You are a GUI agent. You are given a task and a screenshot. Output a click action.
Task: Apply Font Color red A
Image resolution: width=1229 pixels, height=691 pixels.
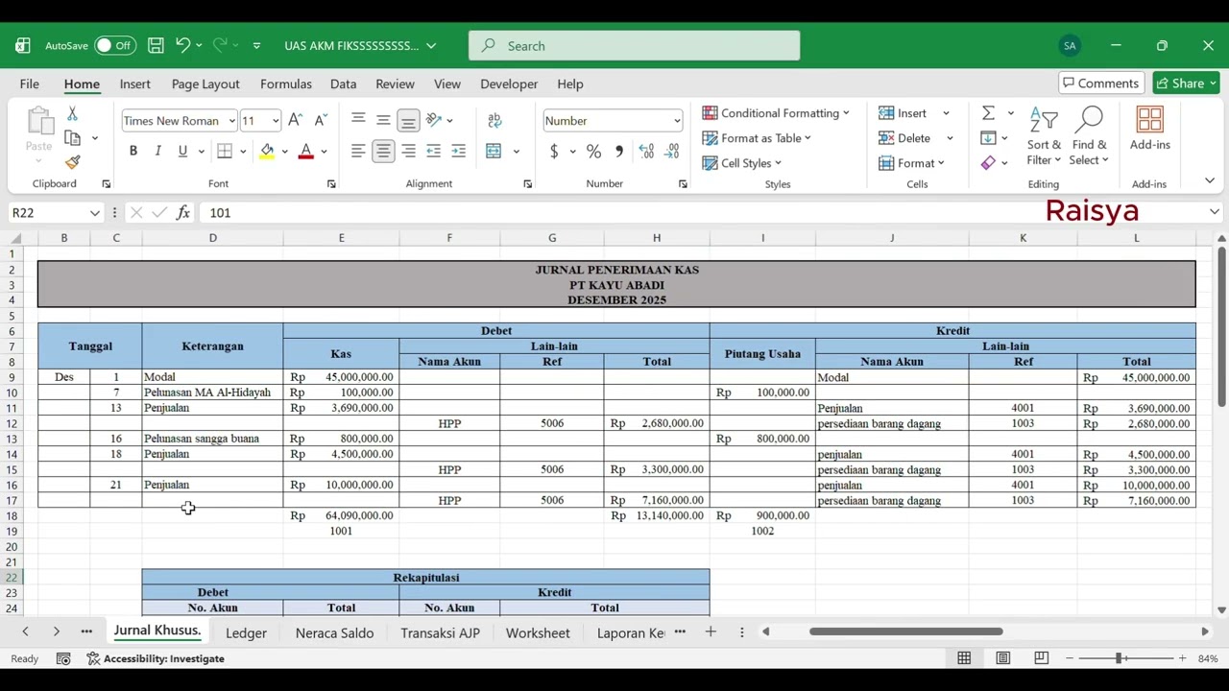(x=306, y=151)
